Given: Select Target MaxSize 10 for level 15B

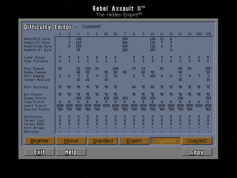Looking at the screenshot, I should coord(208,80).
